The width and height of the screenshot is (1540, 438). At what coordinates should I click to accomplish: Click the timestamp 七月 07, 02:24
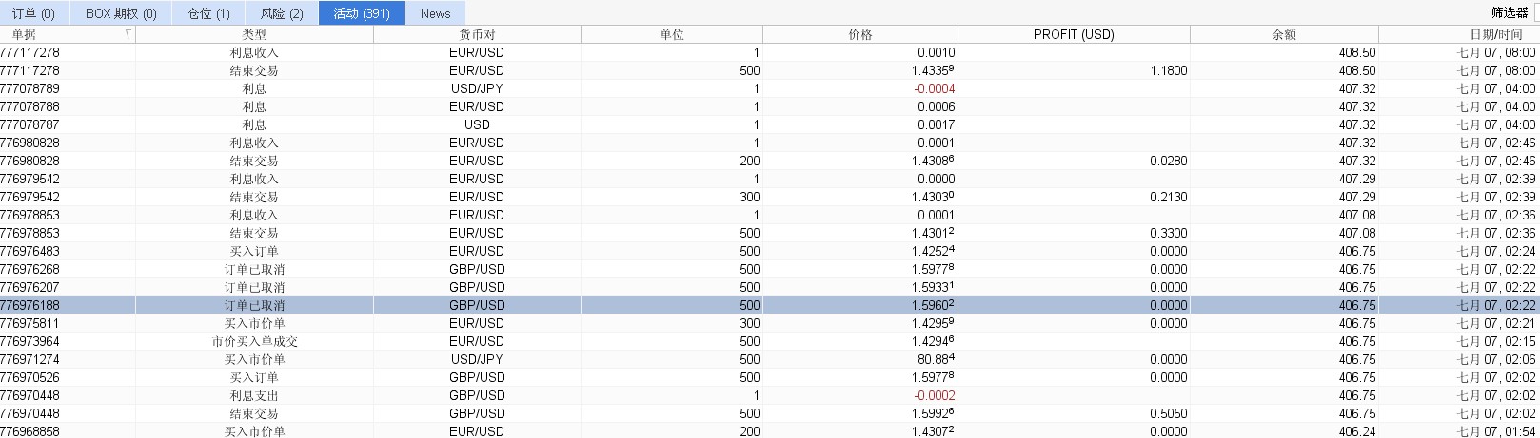1496,251
